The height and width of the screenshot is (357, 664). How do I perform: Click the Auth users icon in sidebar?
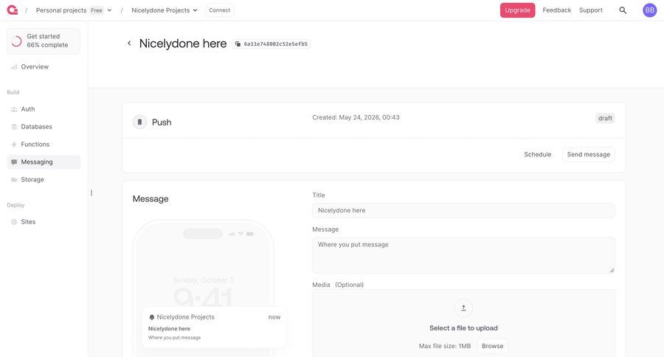[x=14, y=109]
